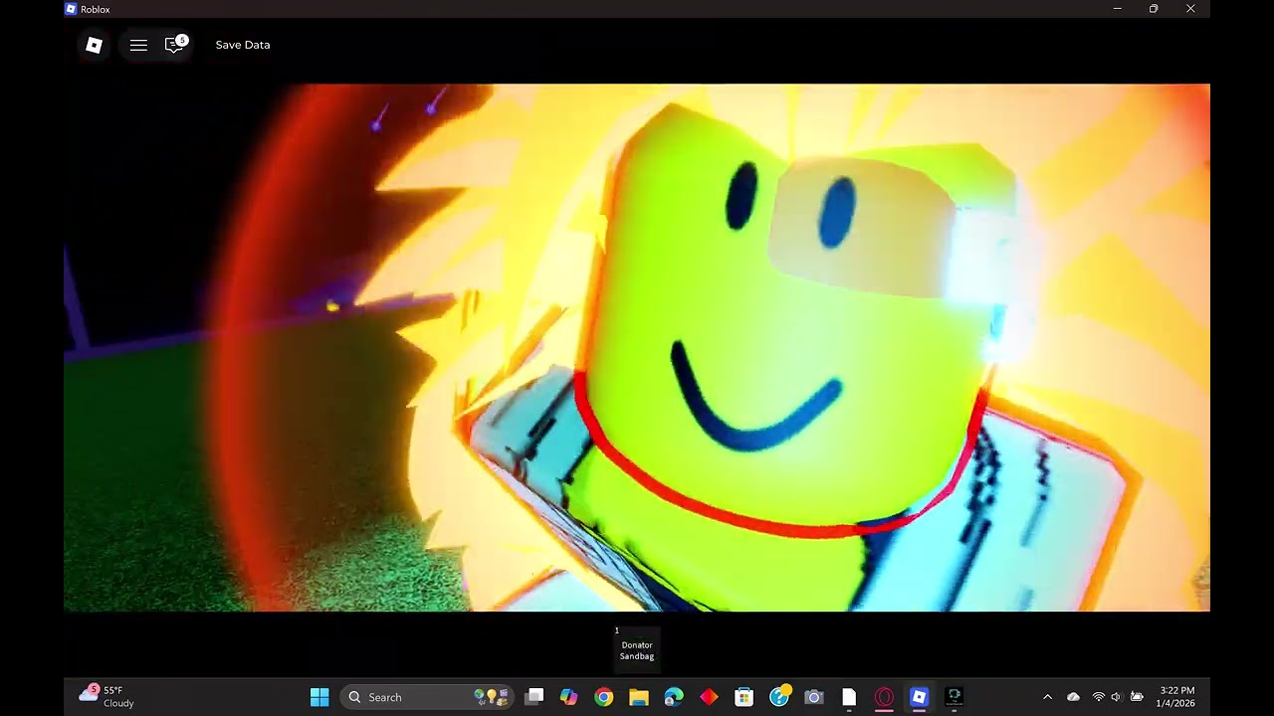Viewport: 1274px width, 716px height.
Task: Open the Camera app on the taskbar
Action: pyautogui.click(x=814, y=697)
